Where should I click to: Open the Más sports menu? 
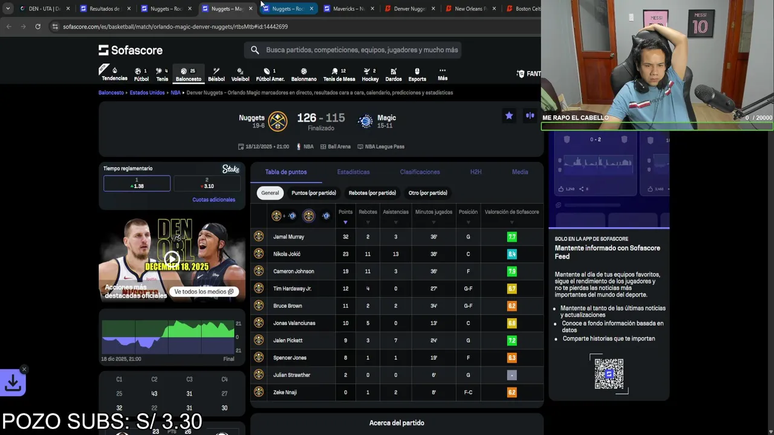[x=443, y=74]
